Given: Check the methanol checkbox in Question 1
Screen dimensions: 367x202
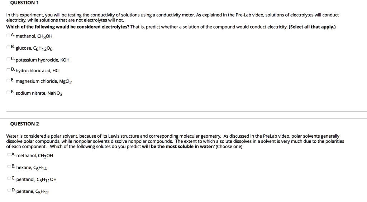Looking at the screenshot, I should [8, 35].
